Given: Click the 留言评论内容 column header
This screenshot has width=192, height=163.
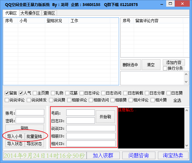Looking at the screenshot, I should (158, 21).
